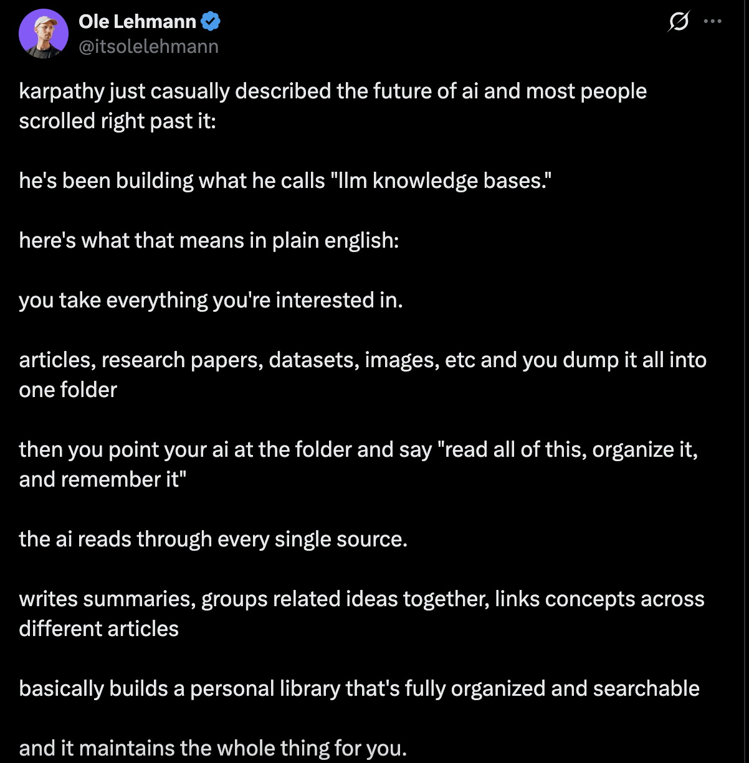Image resolution: width=749 pixels, height=763 pixels.
Task: Click the "writes summaries, groups related ideas" line
Action: pos(249,599)
